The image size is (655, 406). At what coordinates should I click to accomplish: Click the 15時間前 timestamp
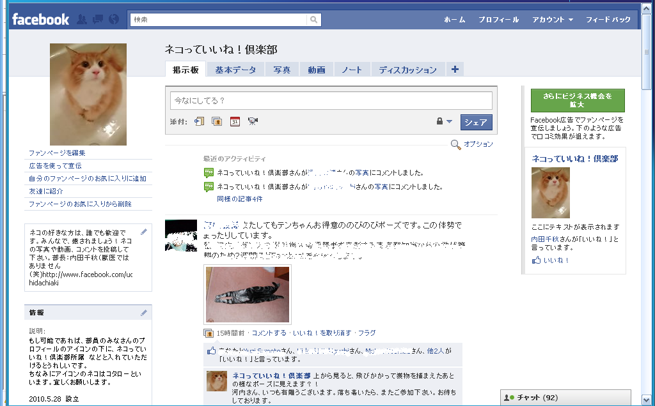tap(230, 333)
